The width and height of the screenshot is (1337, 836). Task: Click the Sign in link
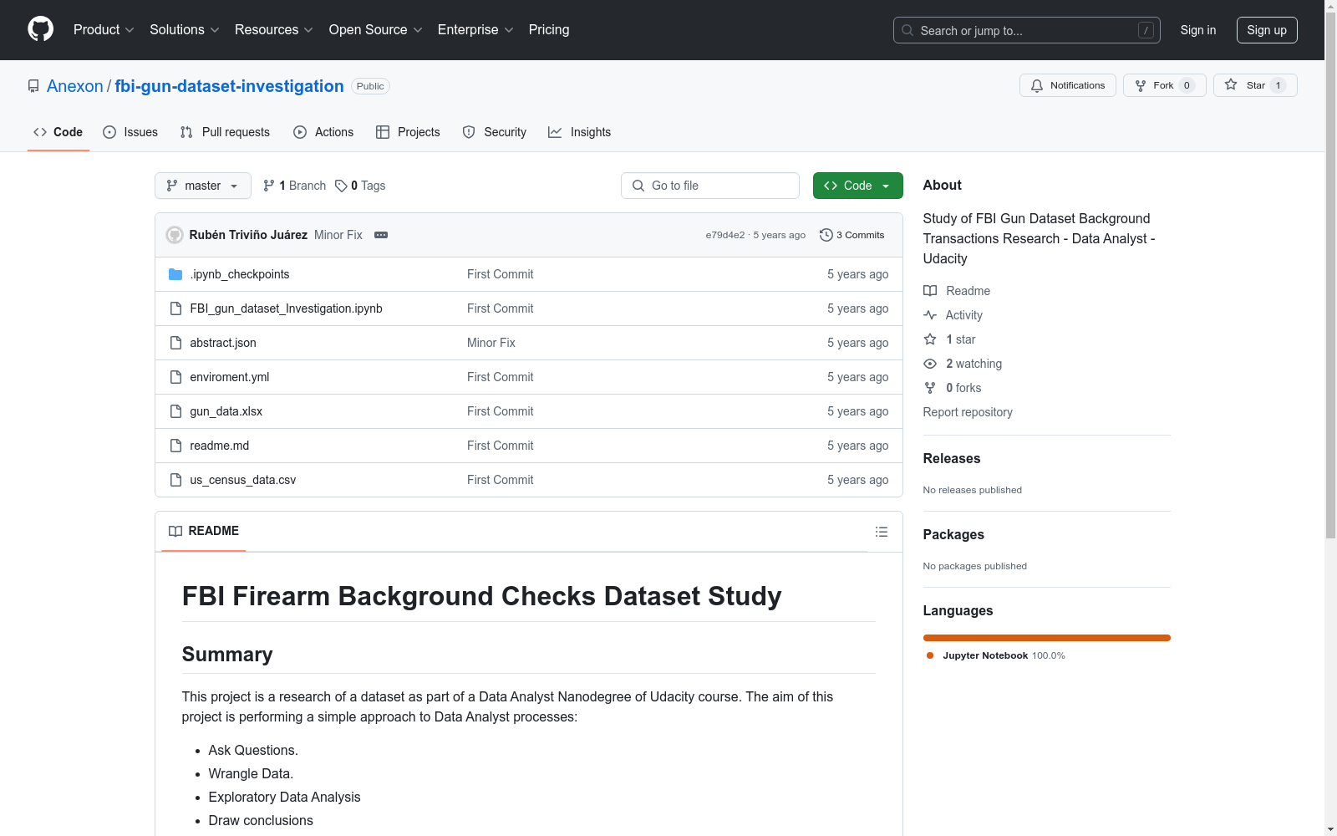pyautogui.click(x=1198, y=30)
